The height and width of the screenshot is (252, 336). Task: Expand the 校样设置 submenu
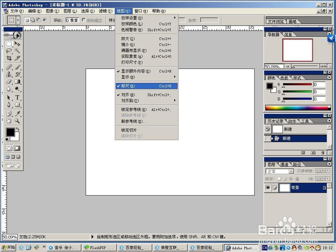pyautogui.click(x=146, y=18)
